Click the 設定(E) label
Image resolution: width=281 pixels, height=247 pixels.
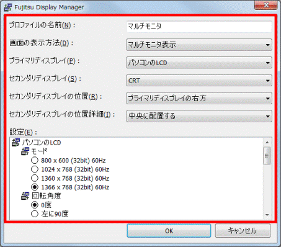[x=23, y=132]
